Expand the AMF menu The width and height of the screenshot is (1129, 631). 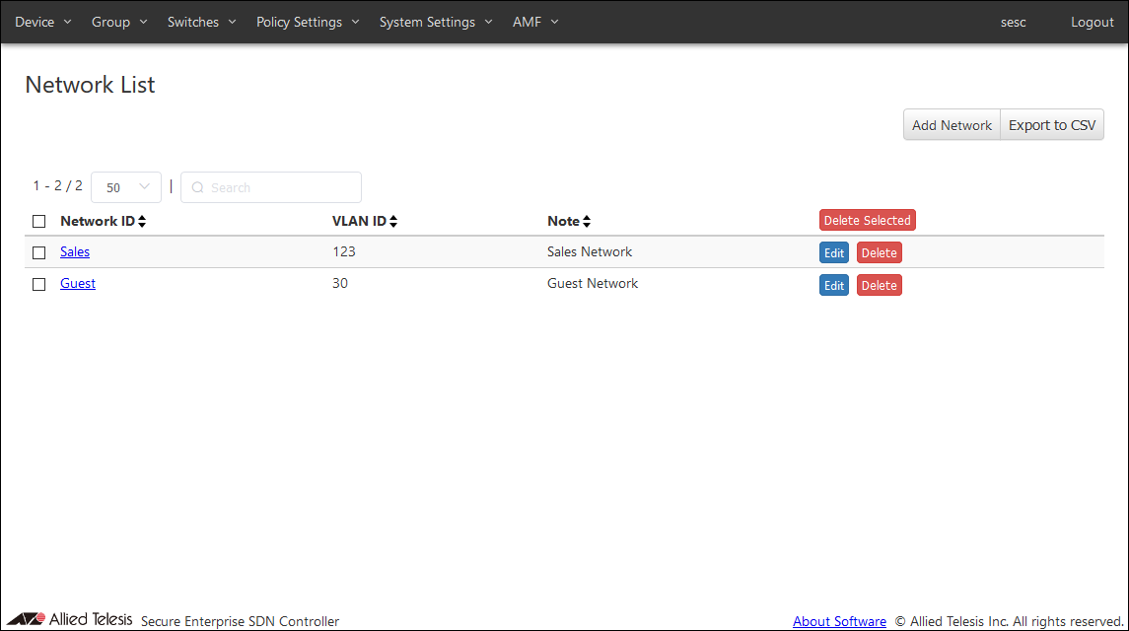(535, 22)
